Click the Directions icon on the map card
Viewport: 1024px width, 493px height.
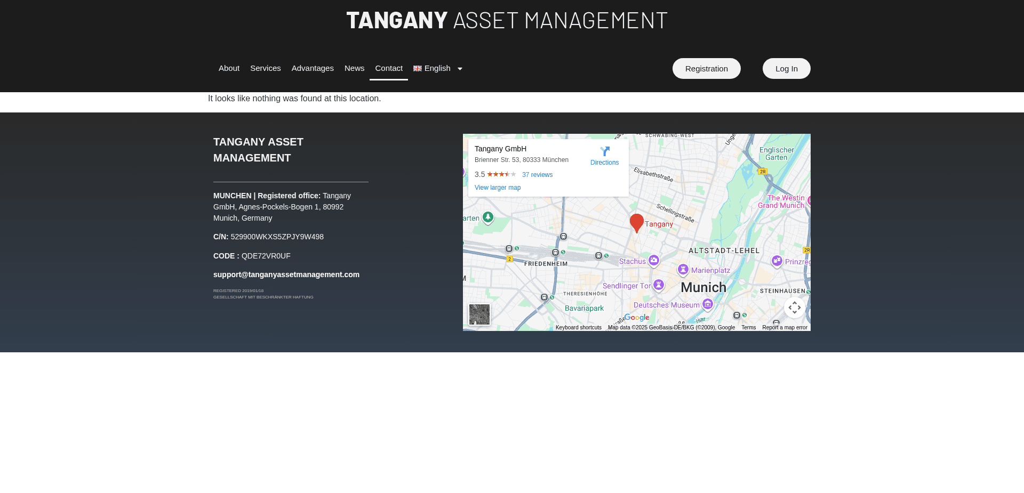pyautogui.click(x=604, y=151)
